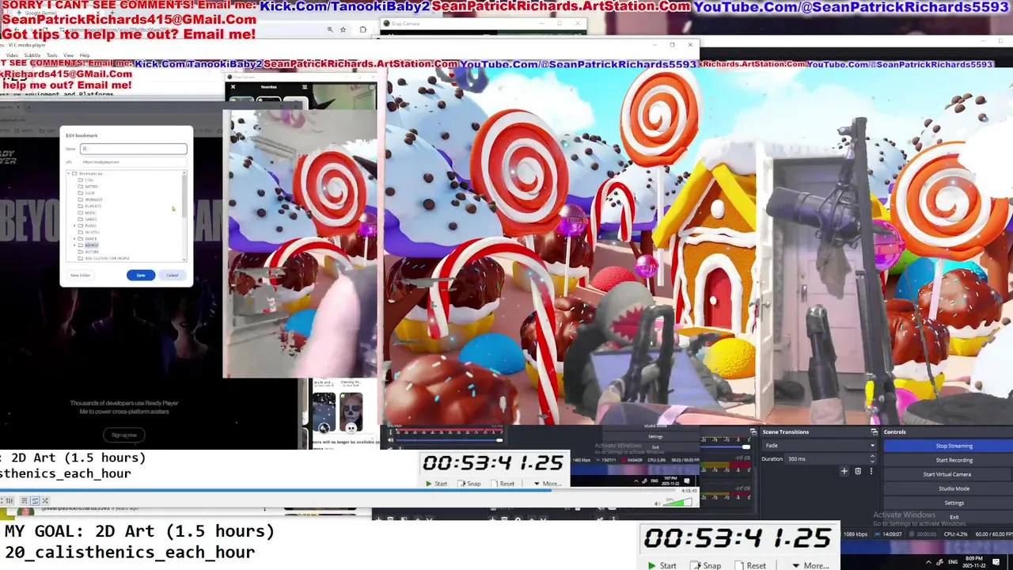Add a new scene transition with plus icon
Viewport: 1013px width, 570px height.
844,471
